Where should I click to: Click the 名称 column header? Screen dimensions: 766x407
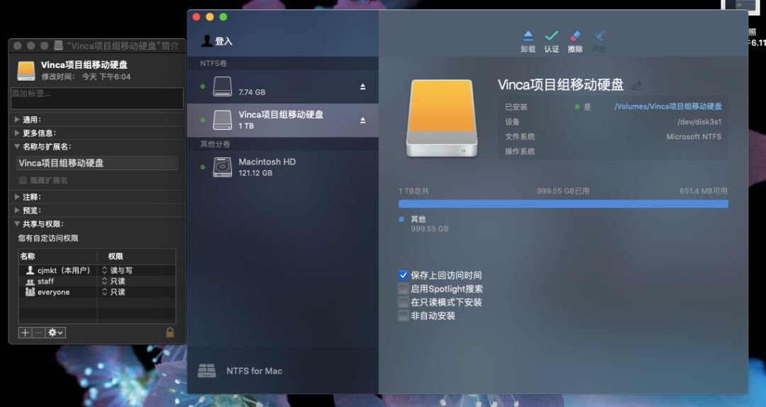click(x=57, y=256)
